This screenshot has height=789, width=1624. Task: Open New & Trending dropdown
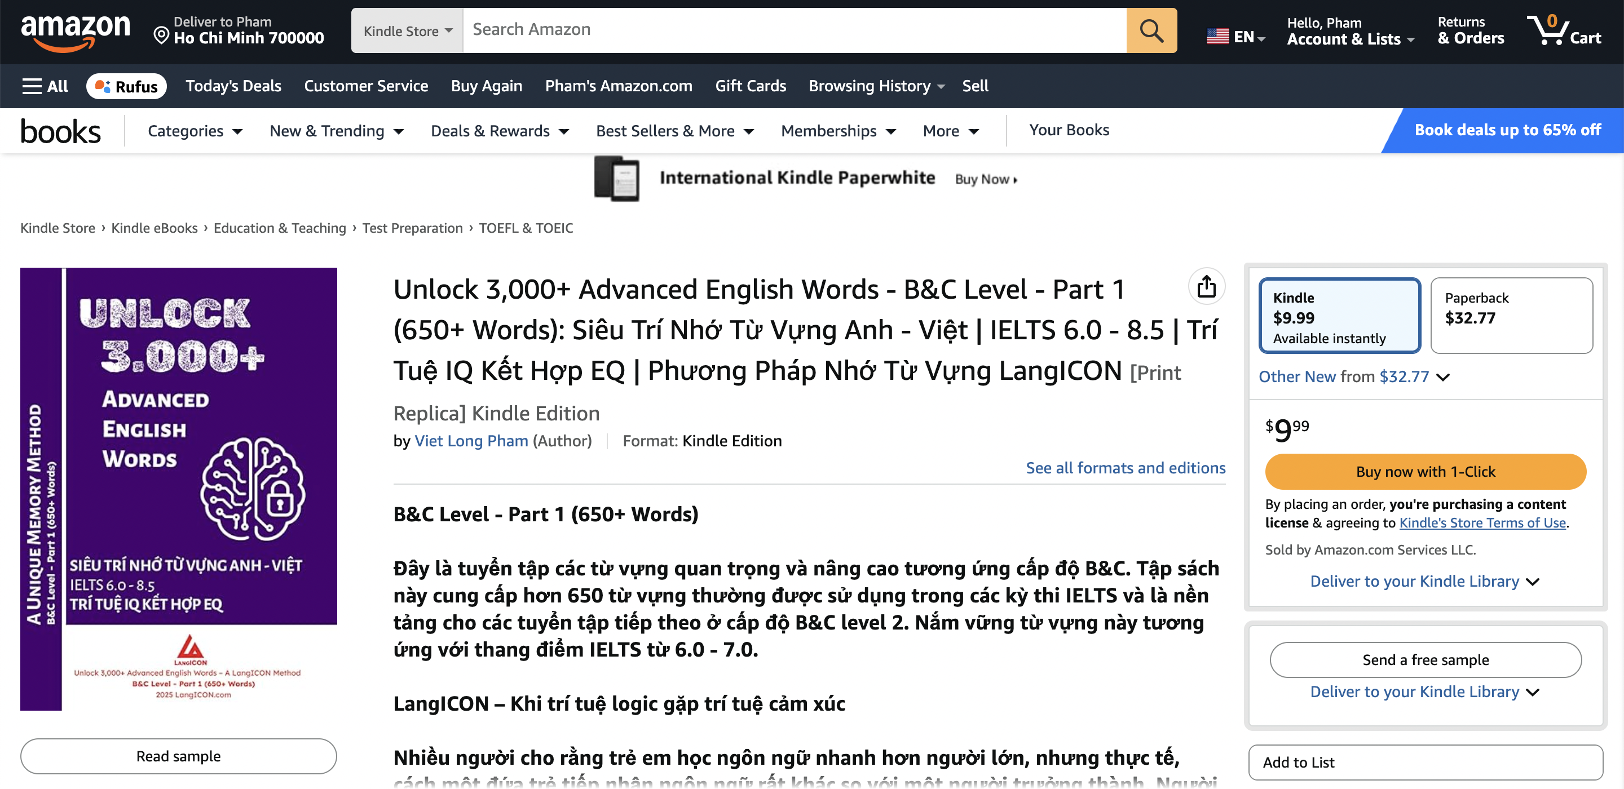[x=337, y=131]
